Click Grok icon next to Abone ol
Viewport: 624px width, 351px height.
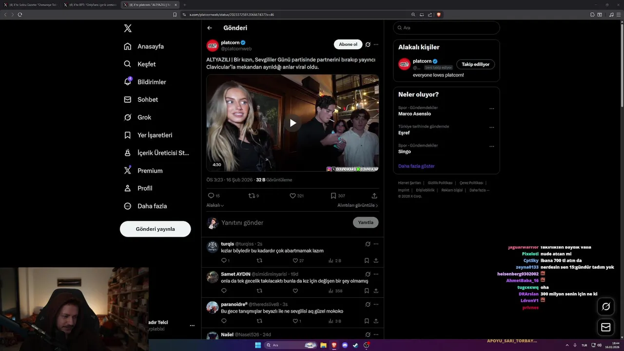pyautogui.click(x=368, y=44)
